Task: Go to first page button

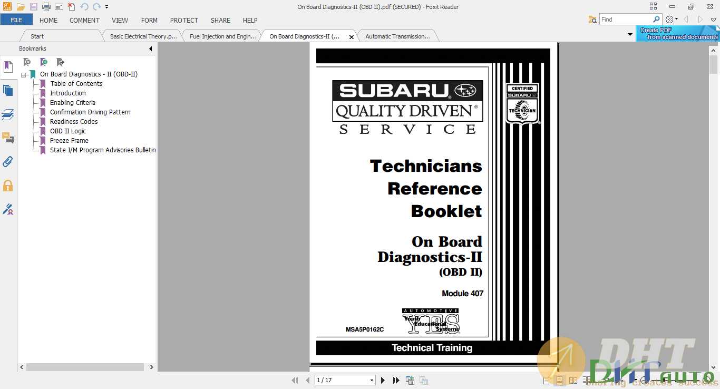Action: tap(295, 380)
